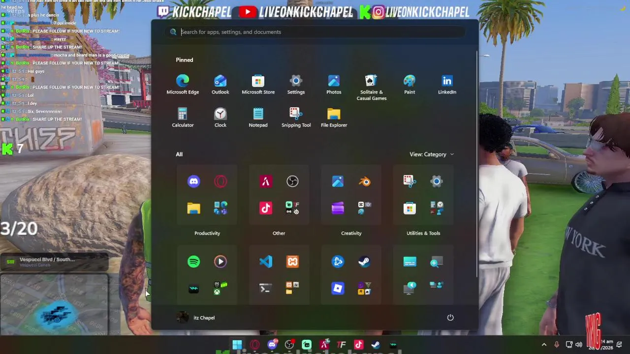Viewport: 630px width, 354px height.
Task: Launch Spotify from the category grid
Action: [194, 262]
